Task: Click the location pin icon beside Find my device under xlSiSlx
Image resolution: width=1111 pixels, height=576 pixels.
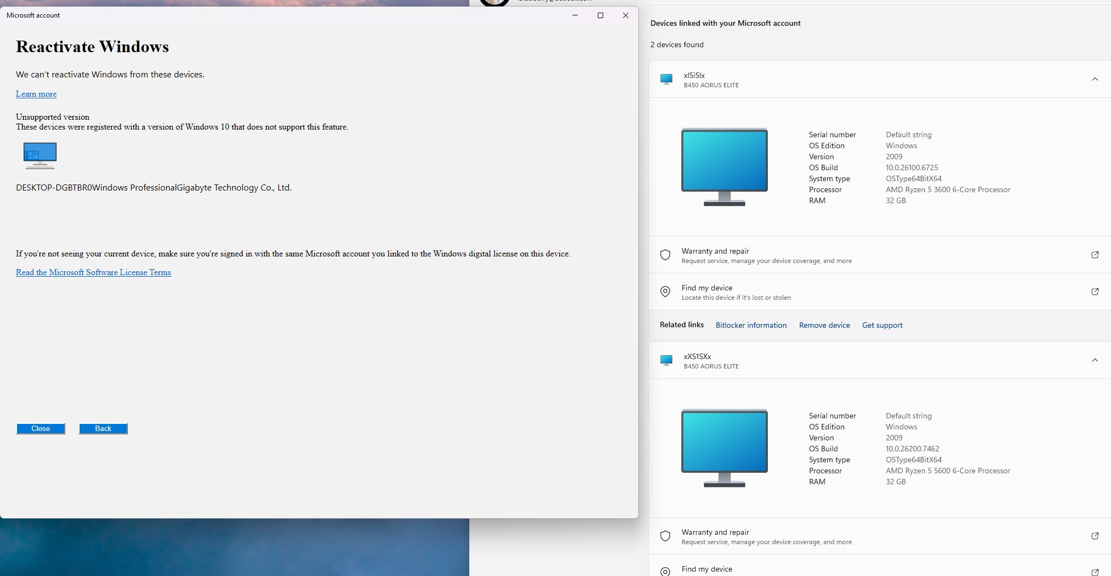Action: click(x=665, y=292)
